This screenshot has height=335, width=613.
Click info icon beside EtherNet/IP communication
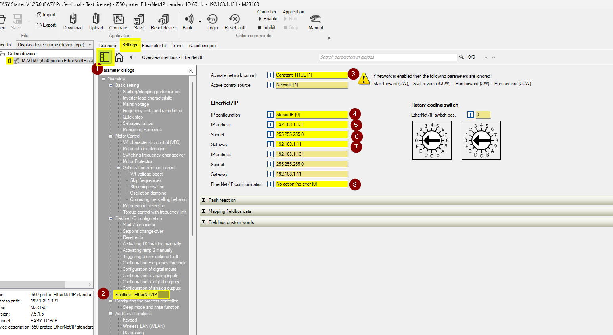pyautogui.click(x=270, y=184)
